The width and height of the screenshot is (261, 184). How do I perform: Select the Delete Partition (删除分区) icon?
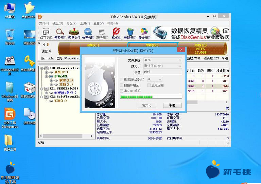(x=130, y=33)
